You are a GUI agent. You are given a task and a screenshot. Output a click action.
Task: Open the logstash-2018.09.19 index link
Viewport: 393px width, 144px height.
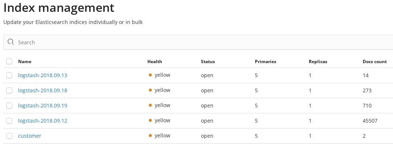coord(42,106)
